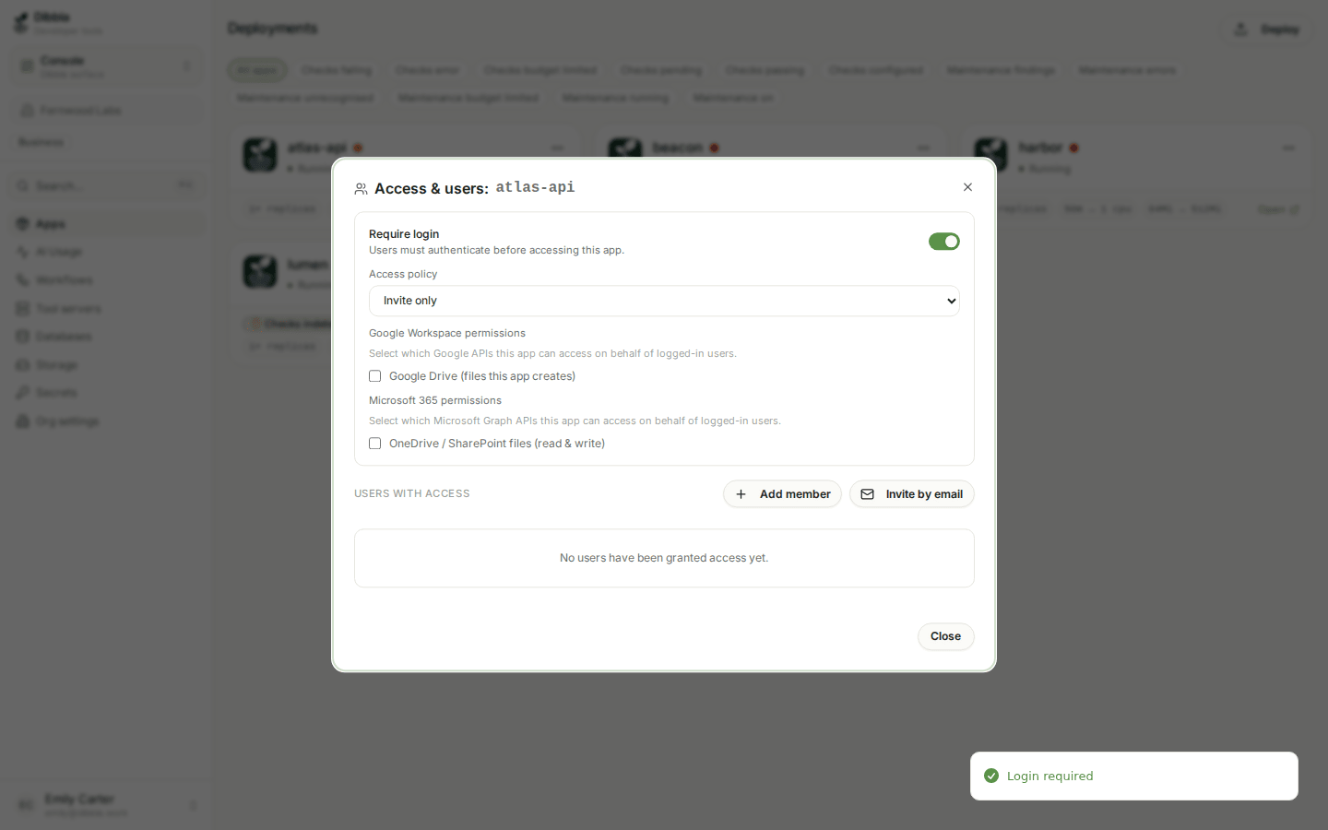Click Invite by email
This screenshot has width=1328, height=830.
(x=912, y=494)
